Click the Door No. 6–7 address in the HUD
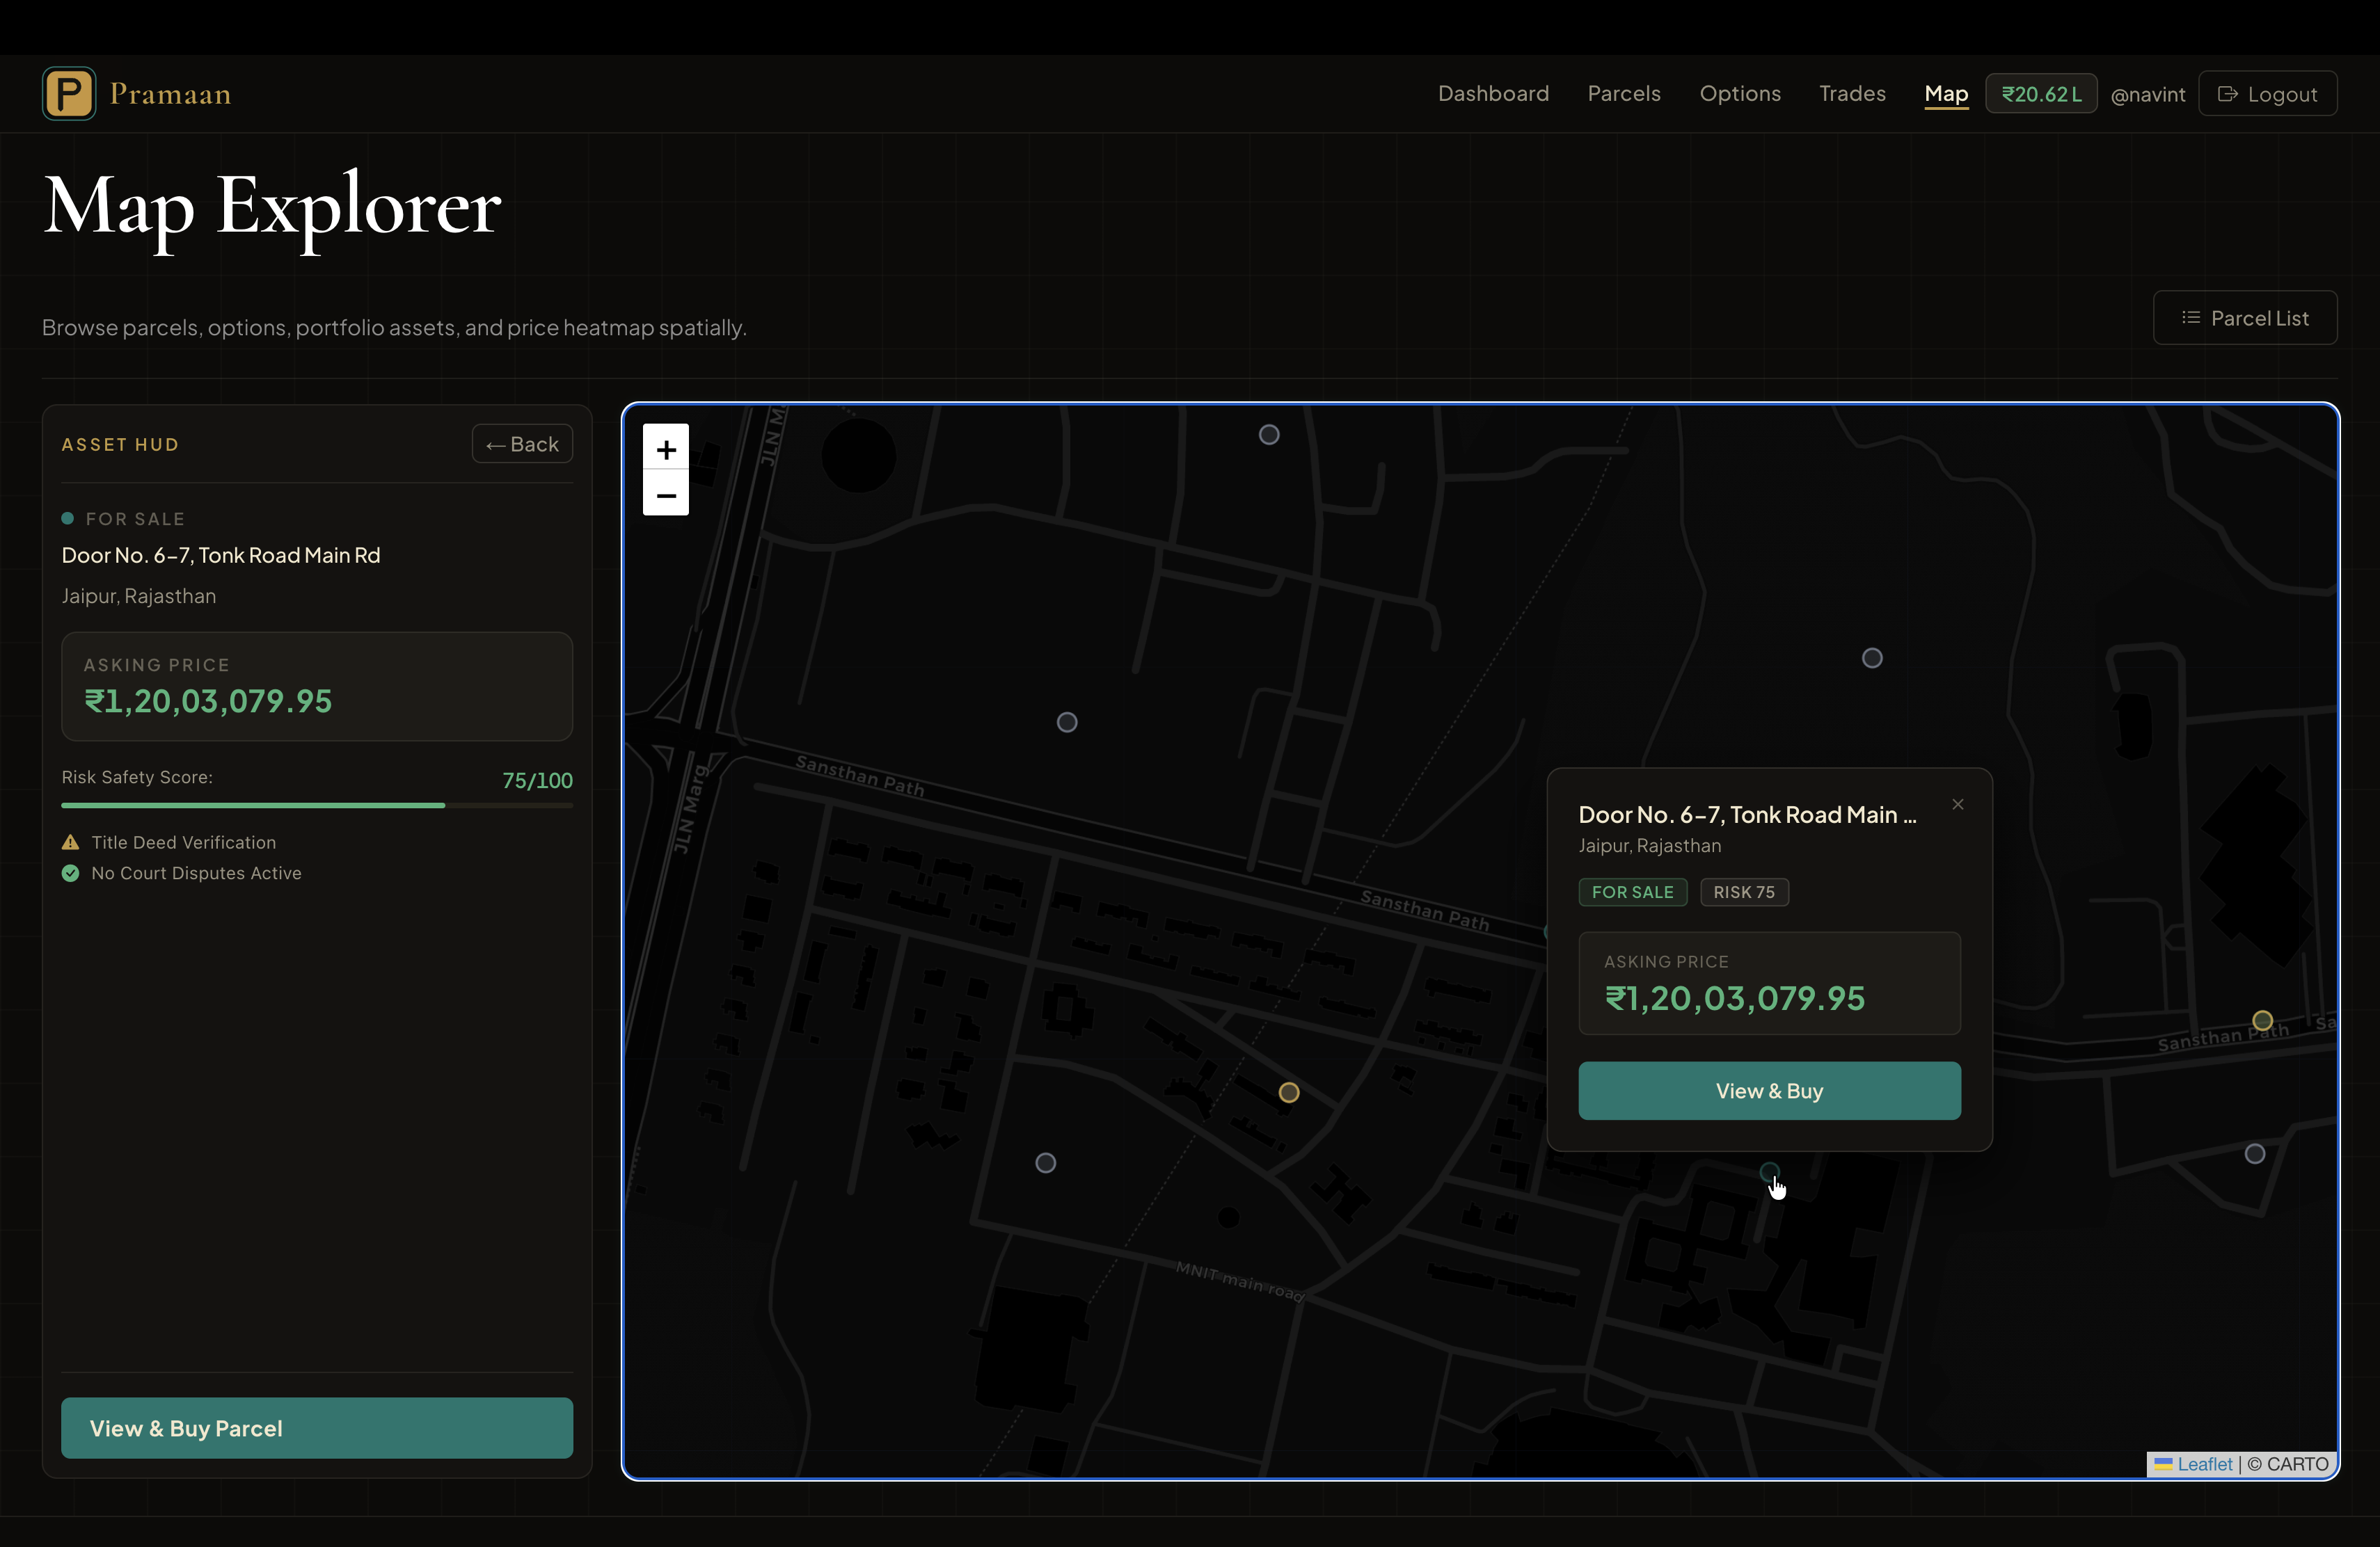 (x=221, y=554)
